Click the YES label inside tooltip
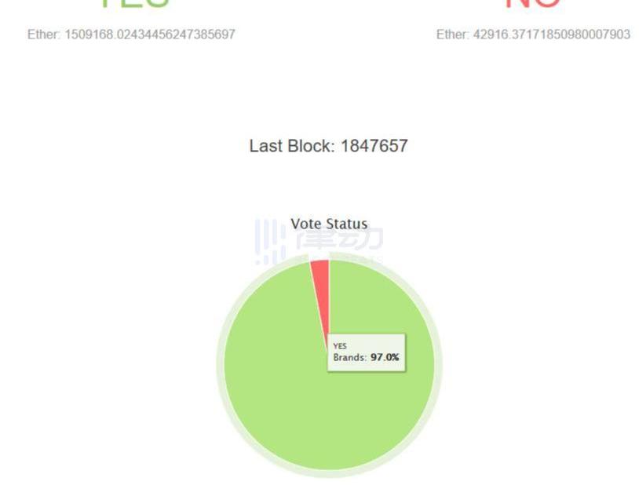This screenshot has width=639, height=485. click(340, 346)
